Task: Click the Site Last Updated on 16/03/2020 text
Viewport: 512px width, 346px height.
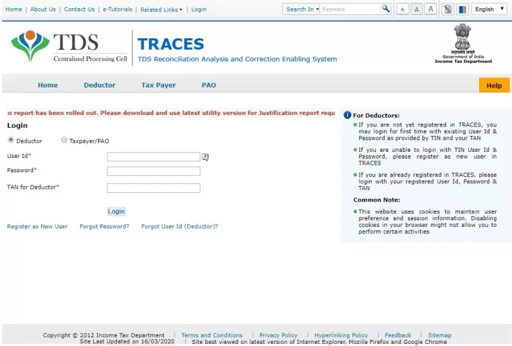Action: click(127, 341)
